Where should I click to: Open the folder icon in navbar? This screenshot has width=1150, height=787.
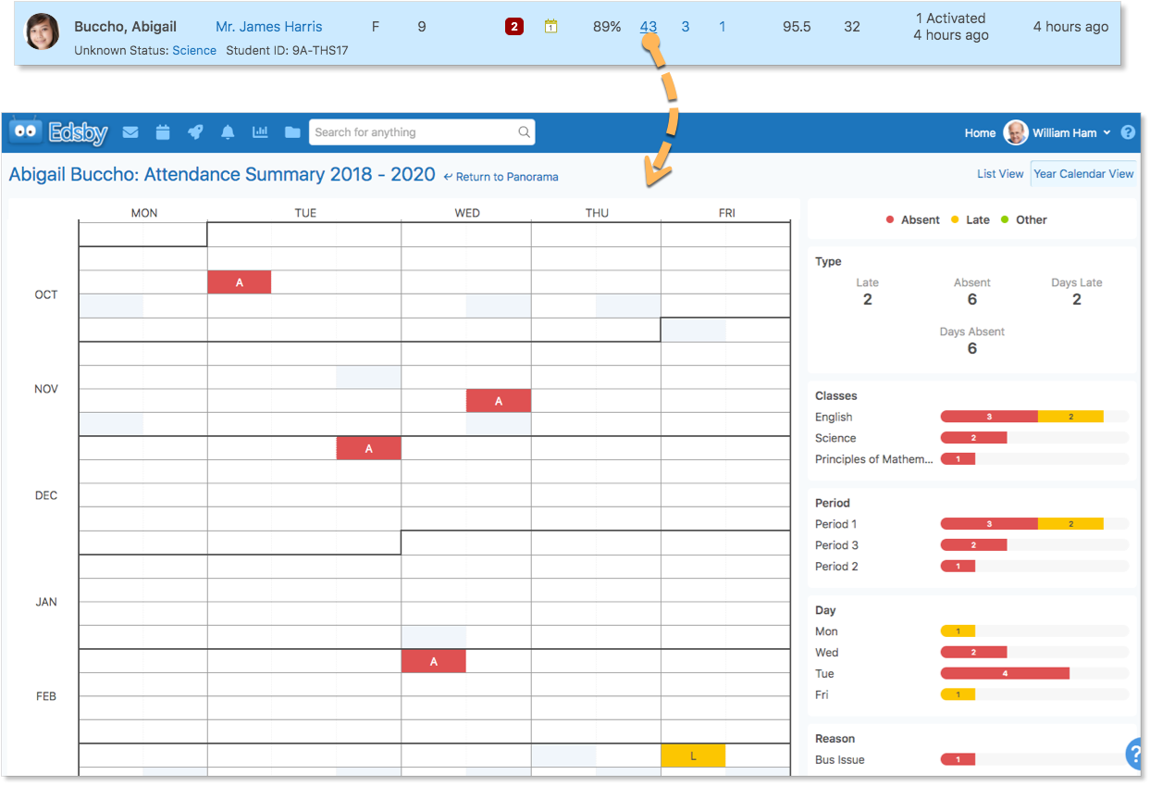[292, 132]
